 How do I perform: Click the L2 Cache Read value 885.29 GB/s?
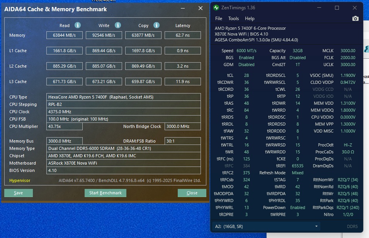[x=65, y=66]
